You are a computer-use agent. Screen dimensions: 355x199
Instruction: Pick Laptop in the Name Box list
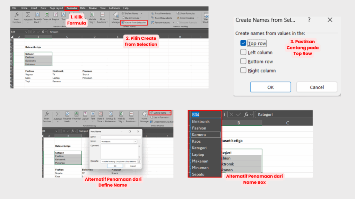point(198,154)
